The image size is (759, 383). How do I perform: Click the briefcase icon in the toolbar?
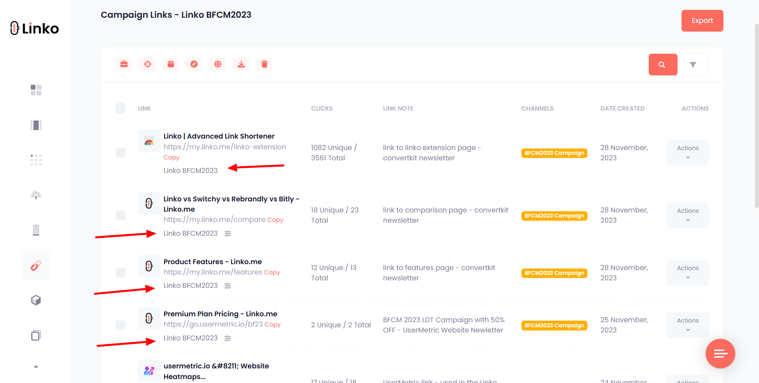[x=124, y=64]
